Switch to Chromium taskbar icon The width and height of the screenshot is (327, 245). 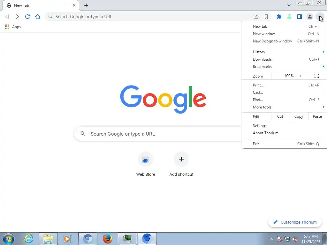(88, 239)
